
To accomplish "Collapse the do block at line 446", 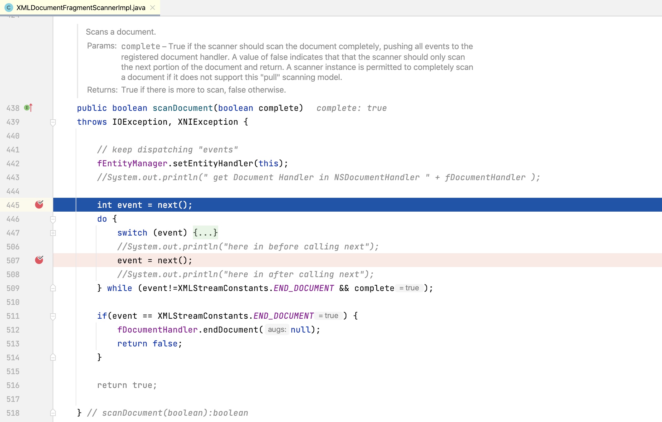I will 53,219.
